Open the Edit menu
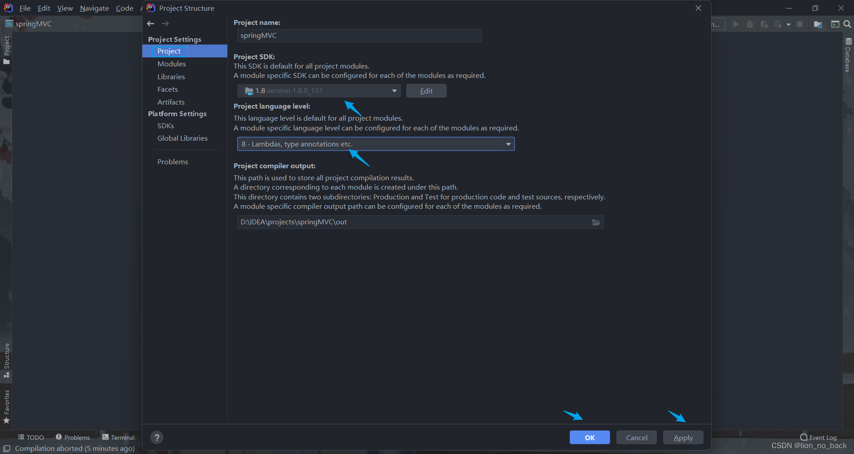This screenshot has width=854, height=454. 44,8
